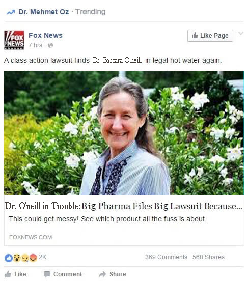
Task: Click the Wow reaction emoji
Action: coord(17,258)
